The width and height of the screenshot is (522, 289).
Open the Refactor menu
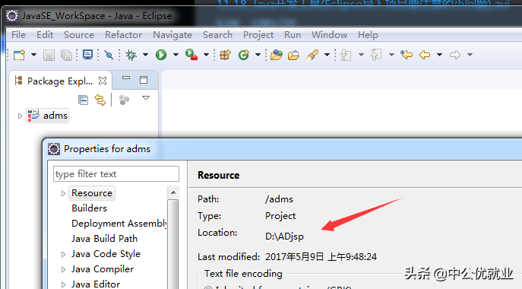[124, 35]
